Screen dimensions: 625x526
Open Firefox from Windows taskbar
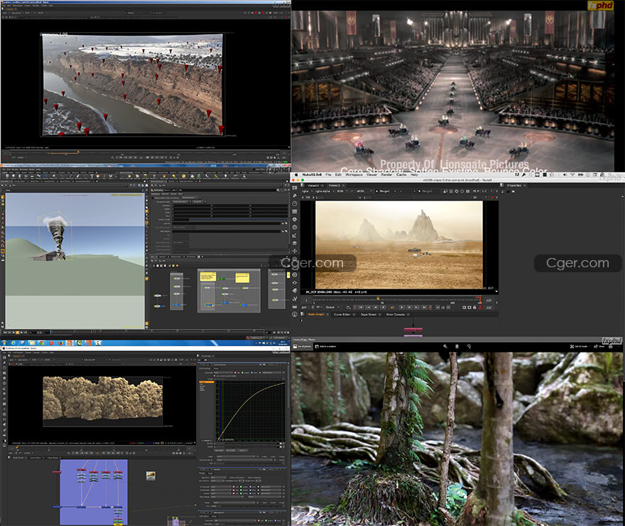(x=60, y=343)
